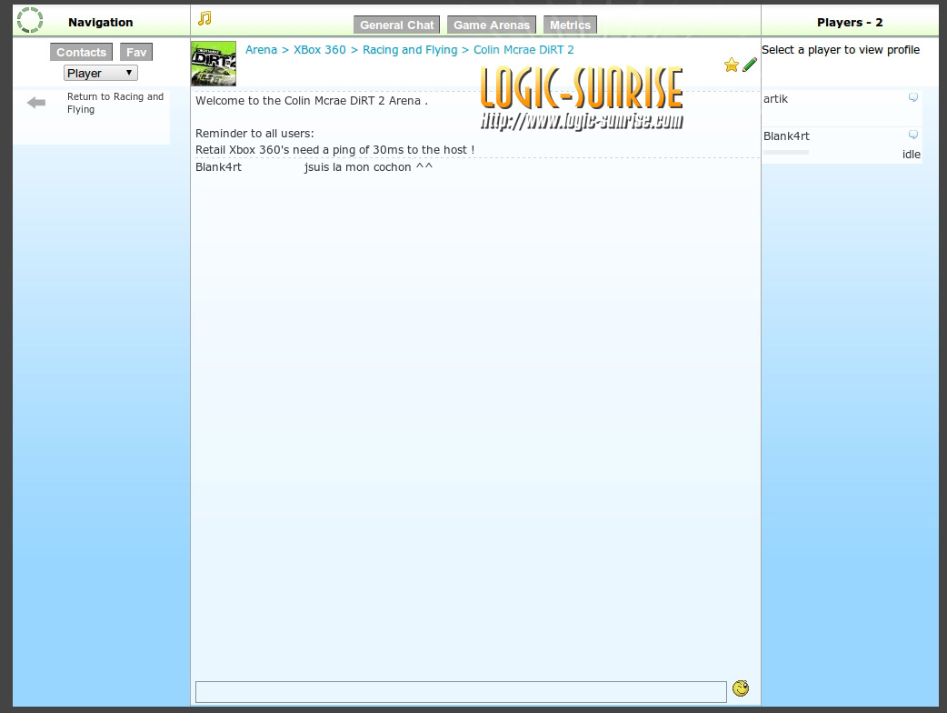Open the Contacts tab
Viewport: 947px width, 713px height.
(x=82, y=52)
